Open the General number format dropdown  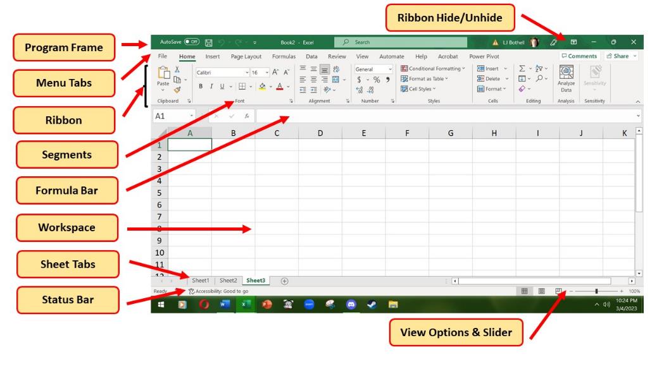tap(390, 69)
